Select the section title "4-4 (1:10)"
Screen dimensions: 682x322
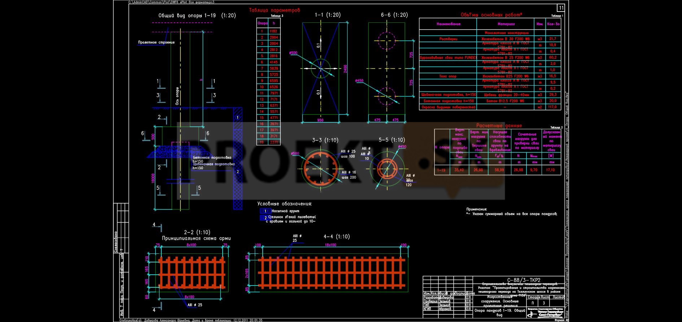(337, 236)
